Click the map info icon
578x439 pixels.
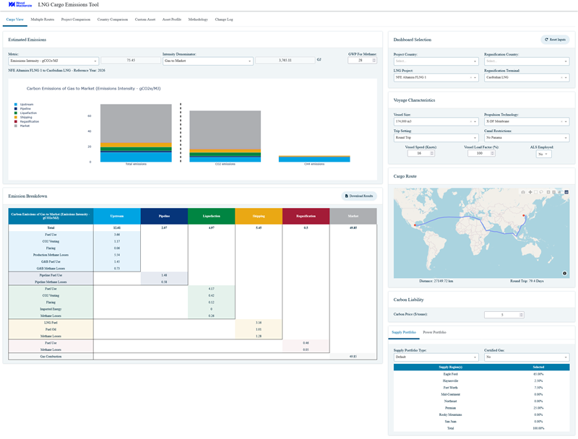564,273
